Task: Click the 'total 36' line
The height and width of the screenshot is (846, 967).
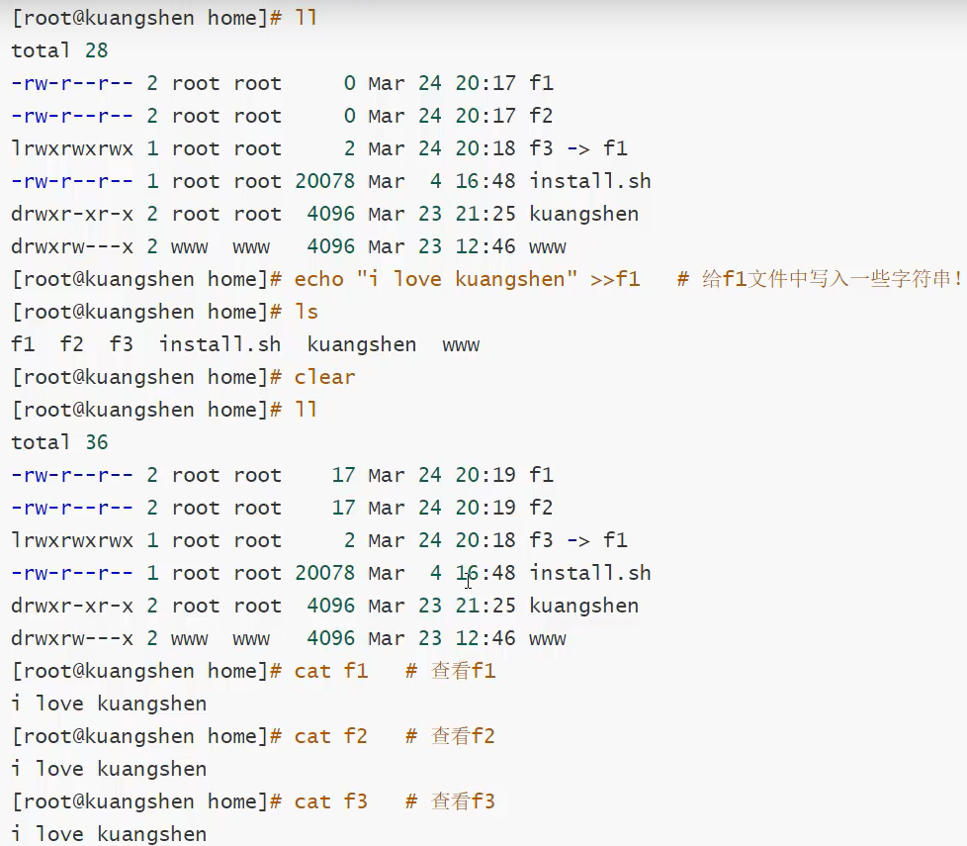Action: pyautogui.click(x=59, y=442)
